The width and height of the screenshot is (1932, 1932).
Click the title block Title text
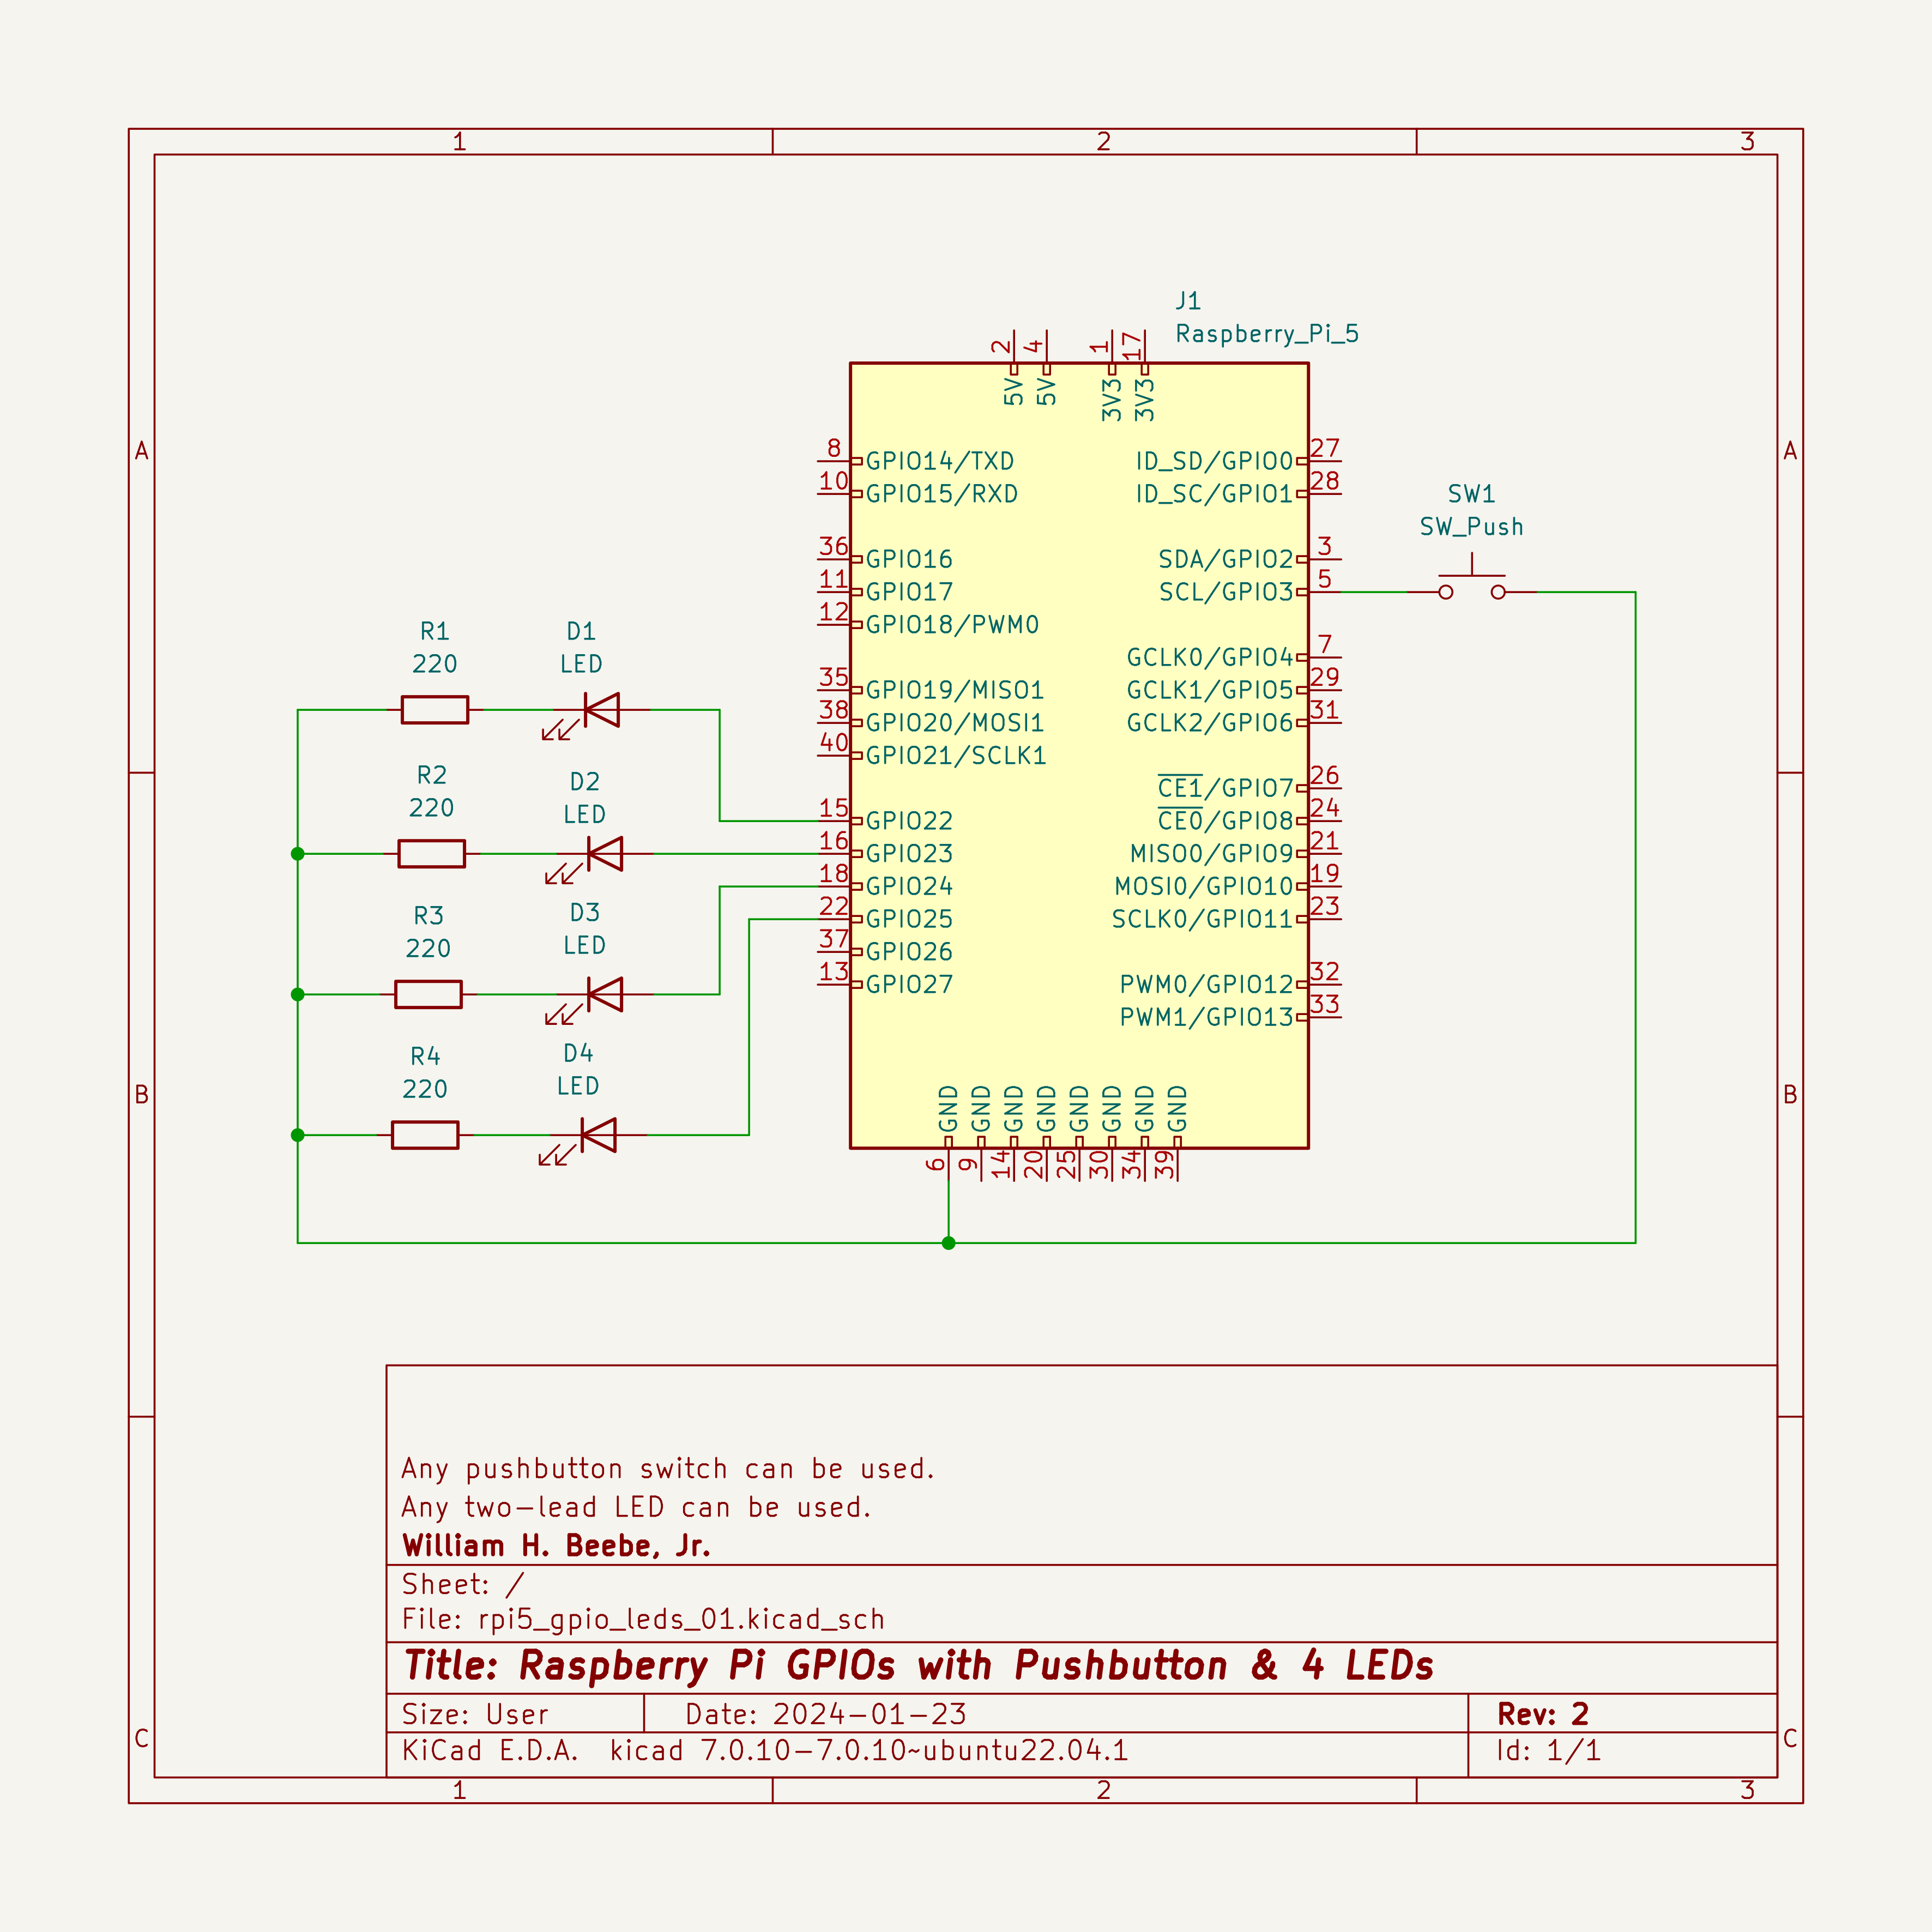[x=918, y=1666]
